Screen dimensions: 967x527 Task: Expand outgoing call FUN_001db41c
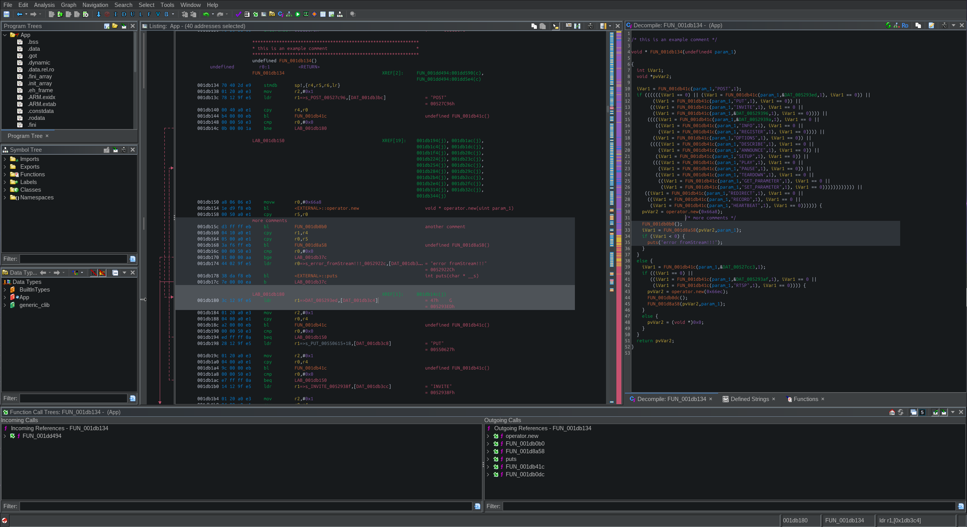tap(488, 467)
